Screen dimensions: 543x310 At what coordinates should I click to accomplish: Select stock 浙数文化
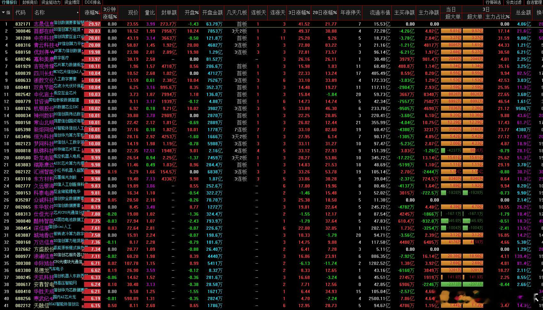(44, 80)
